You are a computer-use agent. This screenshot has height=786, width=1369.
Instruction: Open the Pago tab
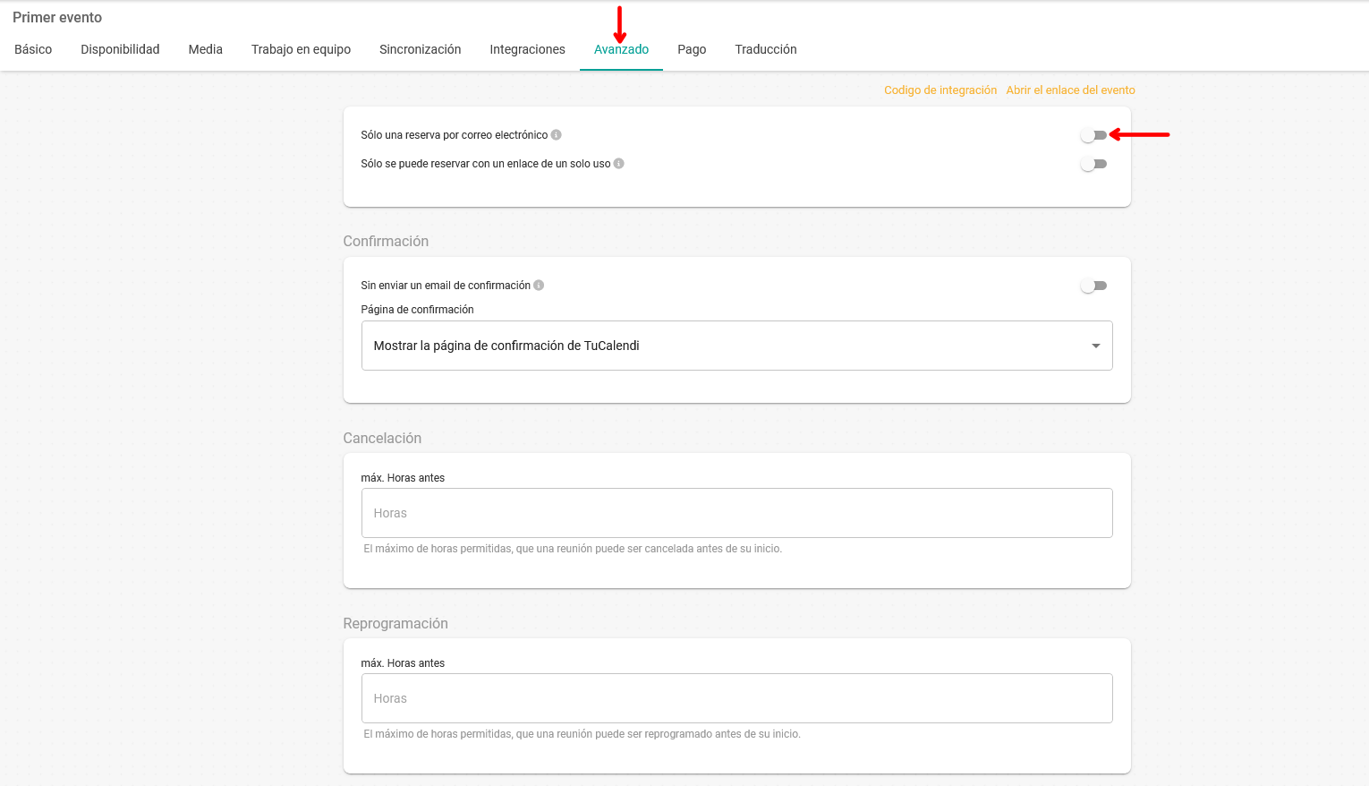(x=692, y=49)
